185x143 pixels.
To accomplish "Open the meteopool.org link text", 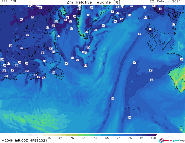I will [174, 140].
